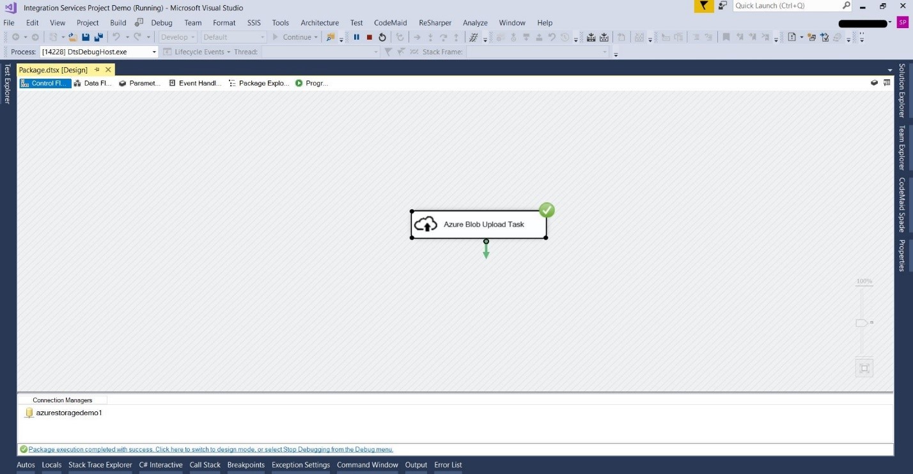The height and width of the screenshot is (474, 913).
Task: Click the green success checkmark on the task
Action: point(547,210)
